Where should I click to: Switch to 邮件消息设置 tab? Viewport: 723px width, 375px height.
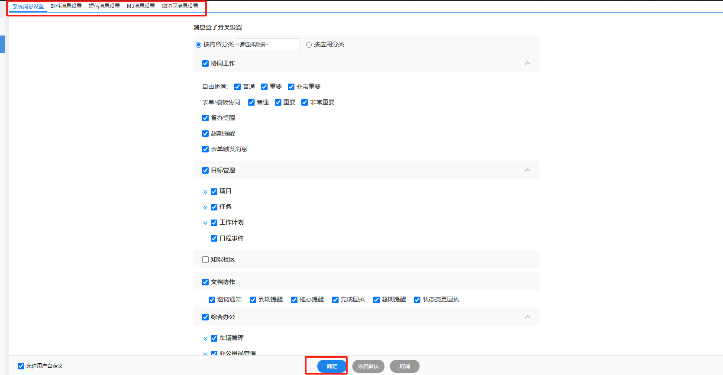66,6
